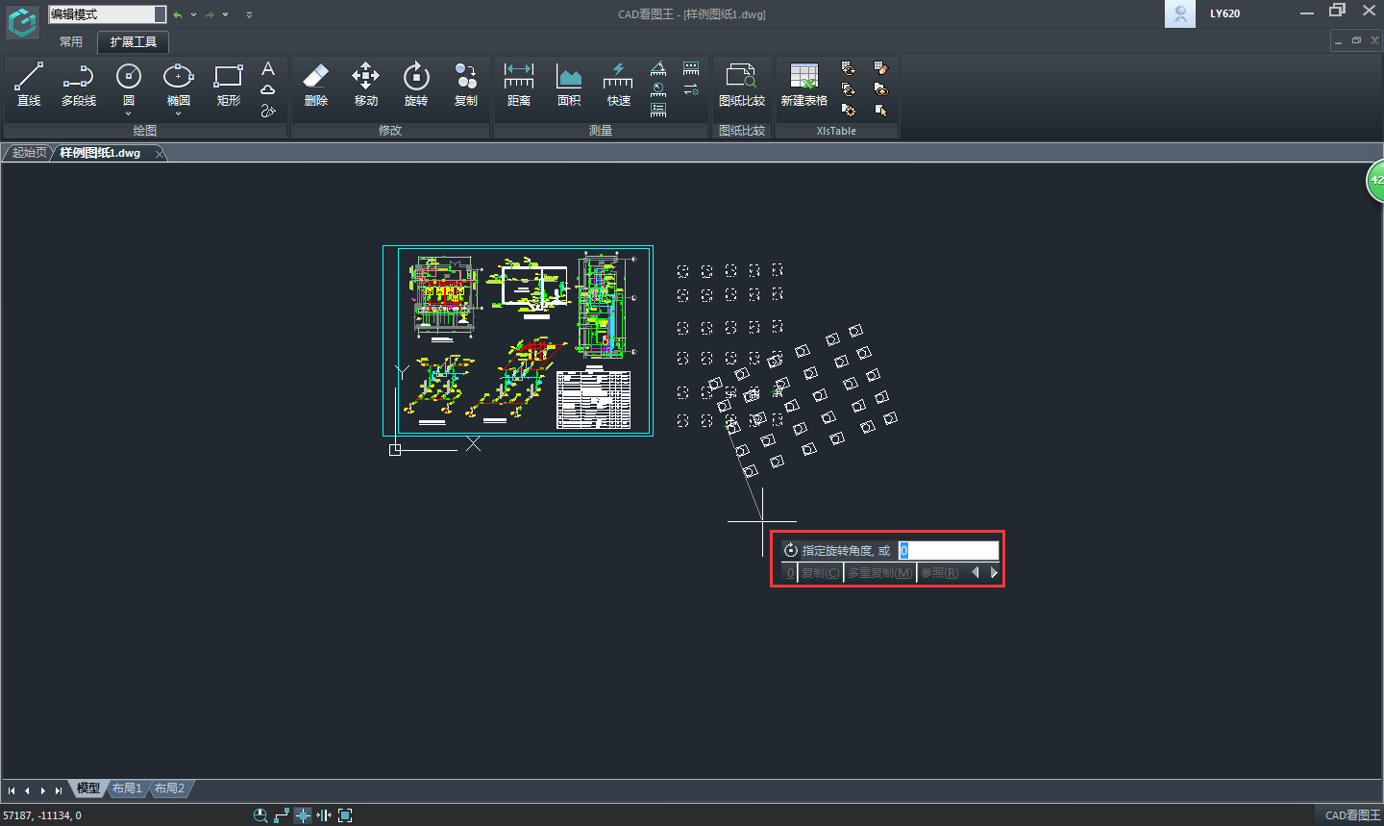Launch 图纸比较 drawing compare

tap(741, 84)
